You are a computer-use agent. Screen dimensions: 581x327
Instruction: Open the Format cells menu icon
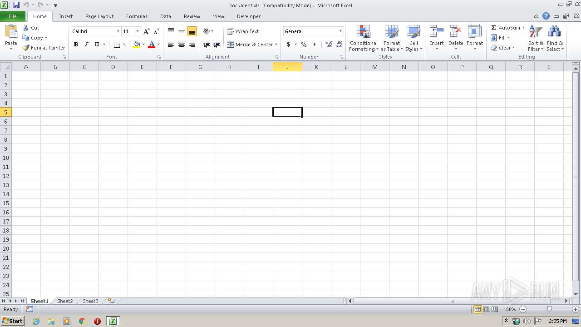pos(475,32)
